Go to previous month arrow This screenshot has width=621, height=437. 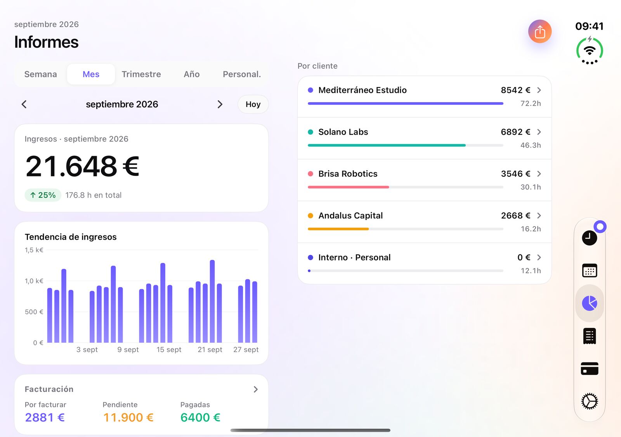click(x=24, y=104)
